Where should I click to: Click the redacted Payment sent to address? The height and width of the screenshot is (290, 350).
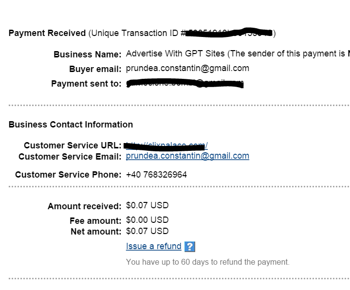click(184, 84)
